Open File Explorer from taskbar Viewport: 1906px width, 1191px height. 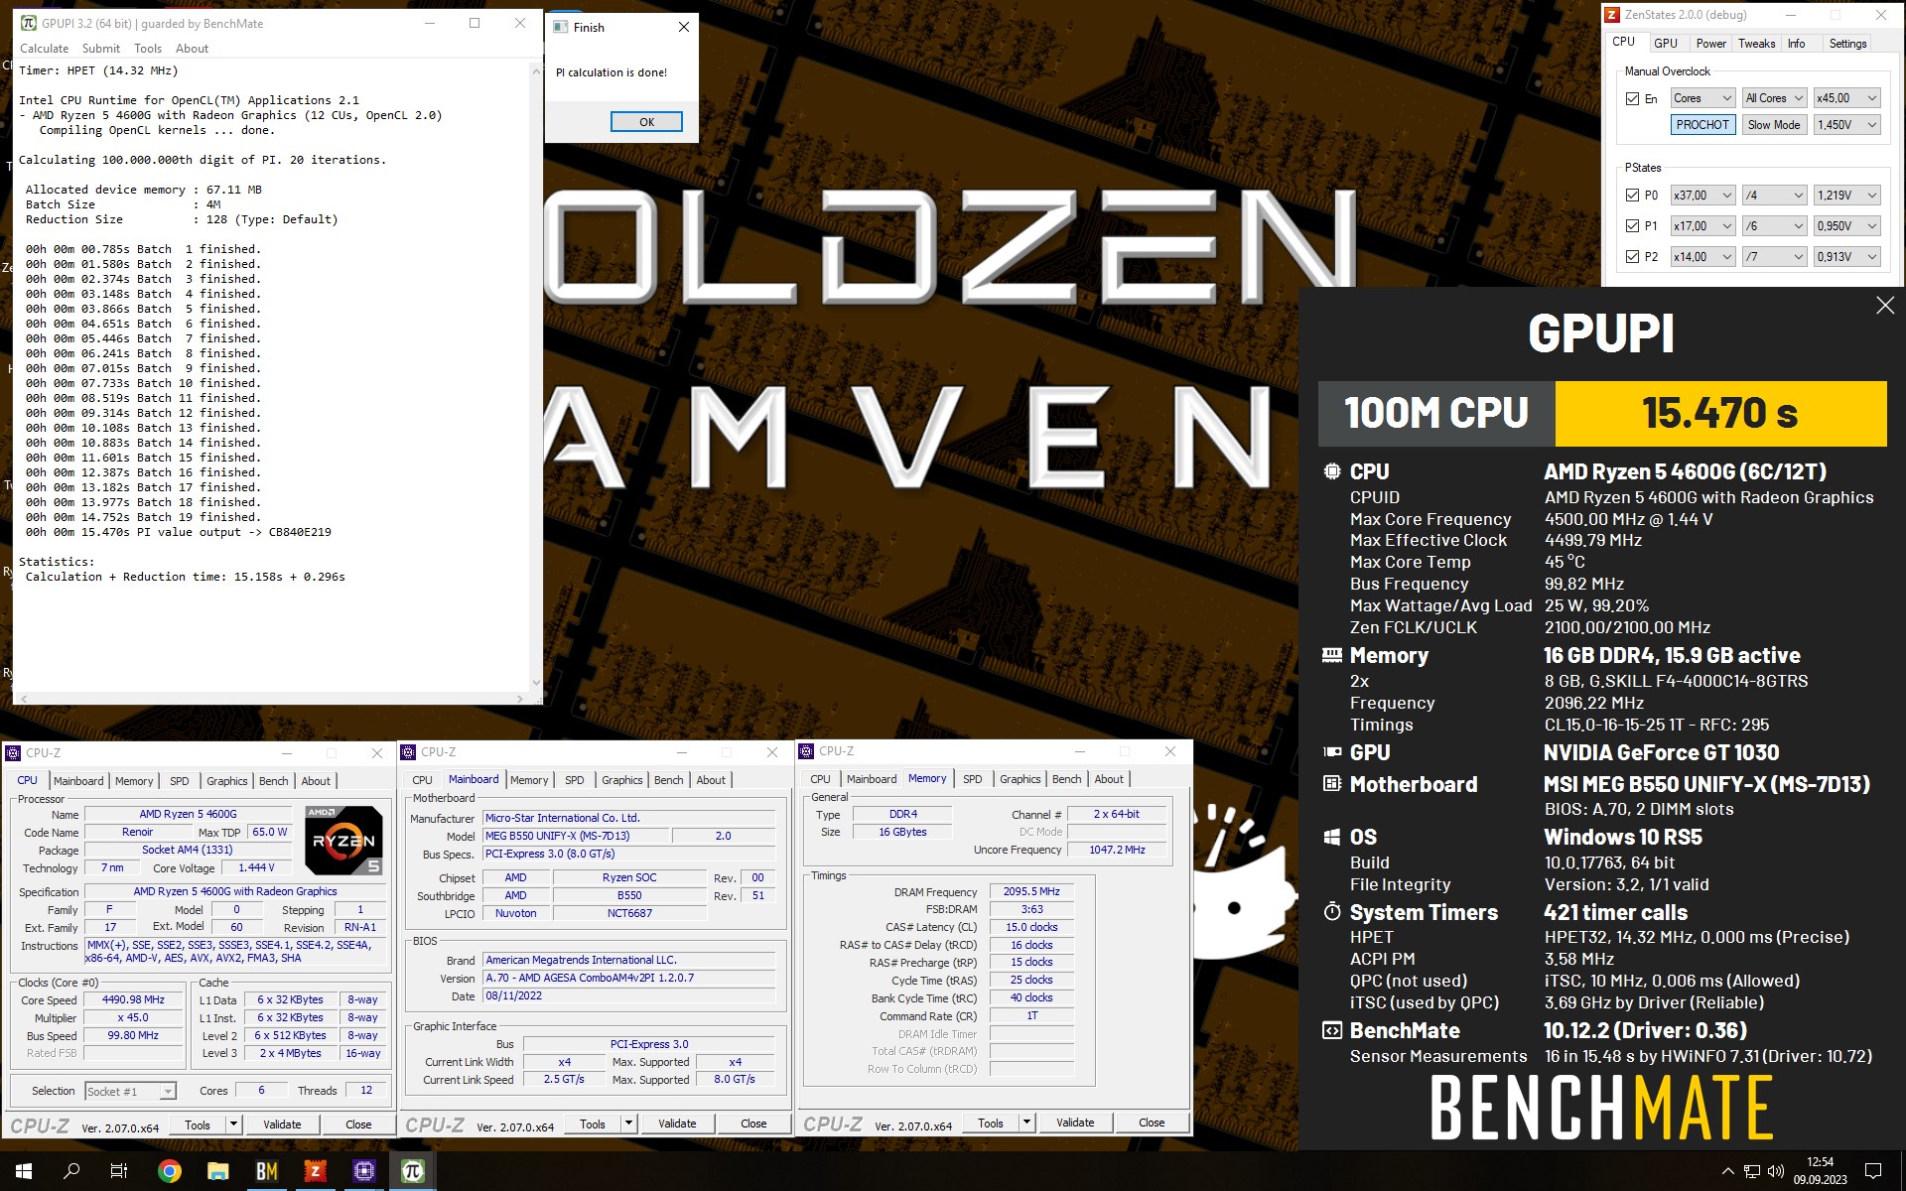pos(218,1171)
